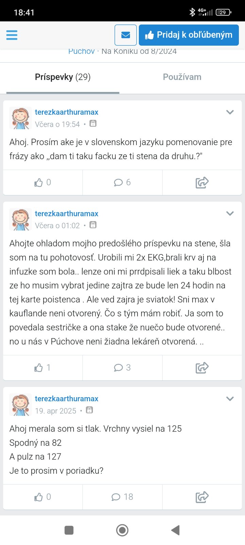Screen dimensions: 245x545
Task: Open the 3 comments on pohotovosť post
Action: pos(122,368)
